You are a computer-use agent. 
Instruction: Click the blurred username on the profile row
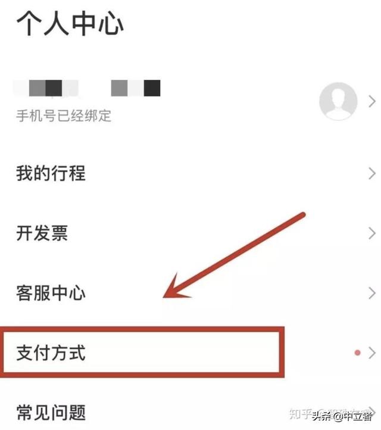[x=87, y=88]
